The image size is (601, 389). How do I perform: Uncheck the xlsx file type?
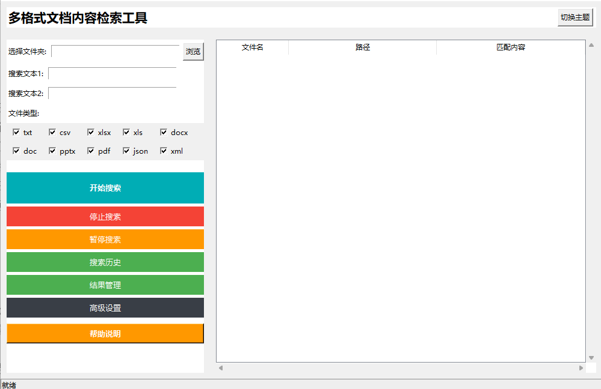click(x=91, y=132)
